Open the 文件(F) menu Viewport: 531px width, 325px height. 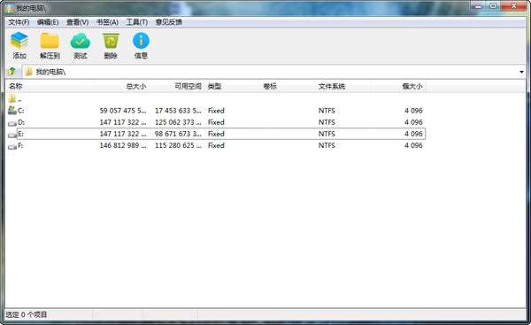(x=19, y=22)
